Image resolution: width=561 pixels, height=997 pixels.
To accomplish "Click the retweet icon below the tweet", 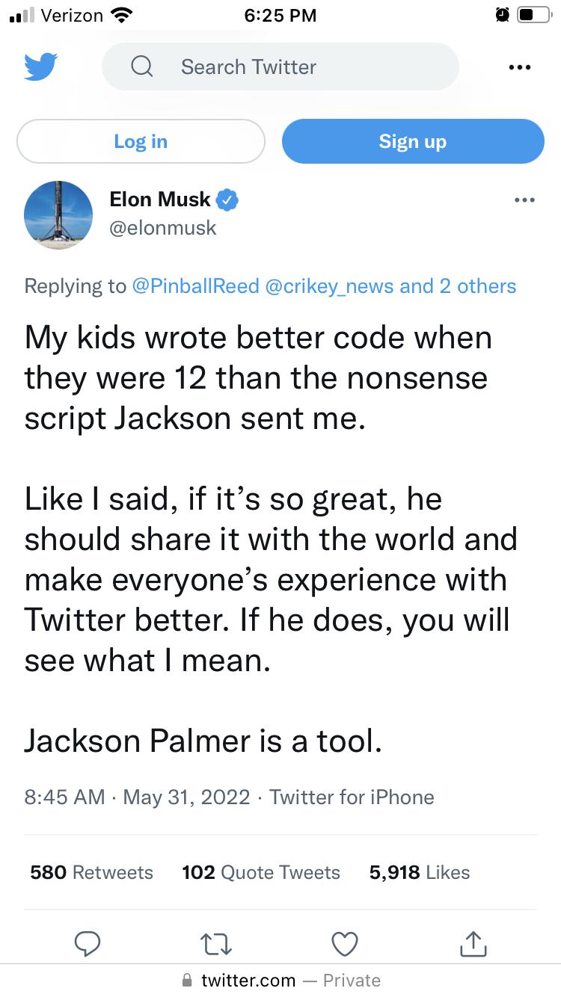I will click(x=216, y=944).
